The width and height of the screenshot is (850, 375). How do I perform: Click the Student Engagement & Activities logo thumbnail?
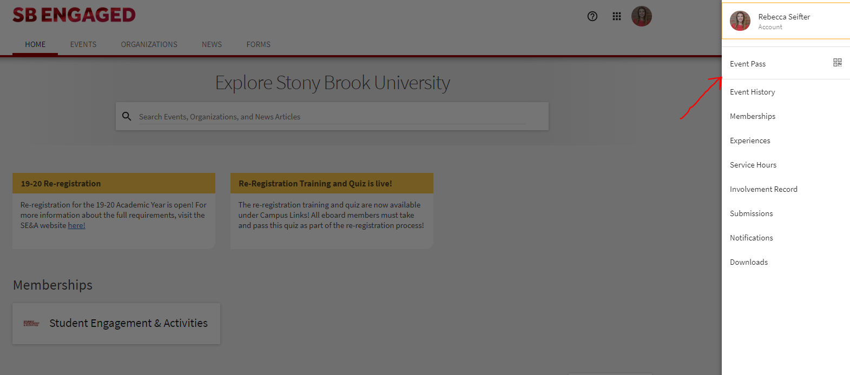click(31, 323)
